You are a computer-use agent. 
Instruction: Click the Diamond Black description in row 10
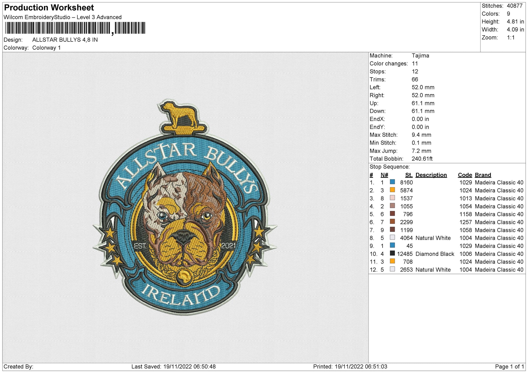435,254
